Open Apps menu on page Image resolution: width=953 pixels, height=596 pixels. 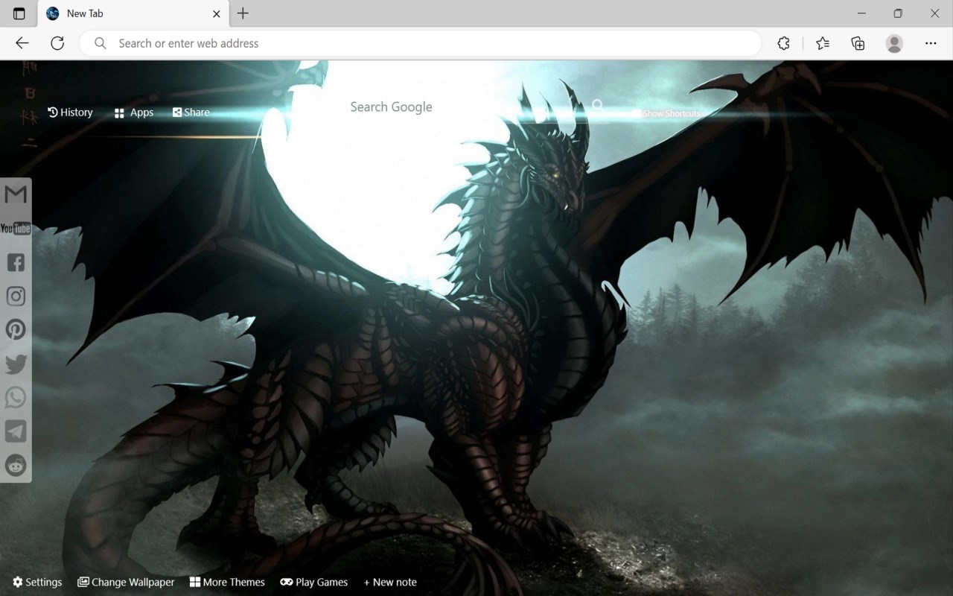(x=134, y=112)
